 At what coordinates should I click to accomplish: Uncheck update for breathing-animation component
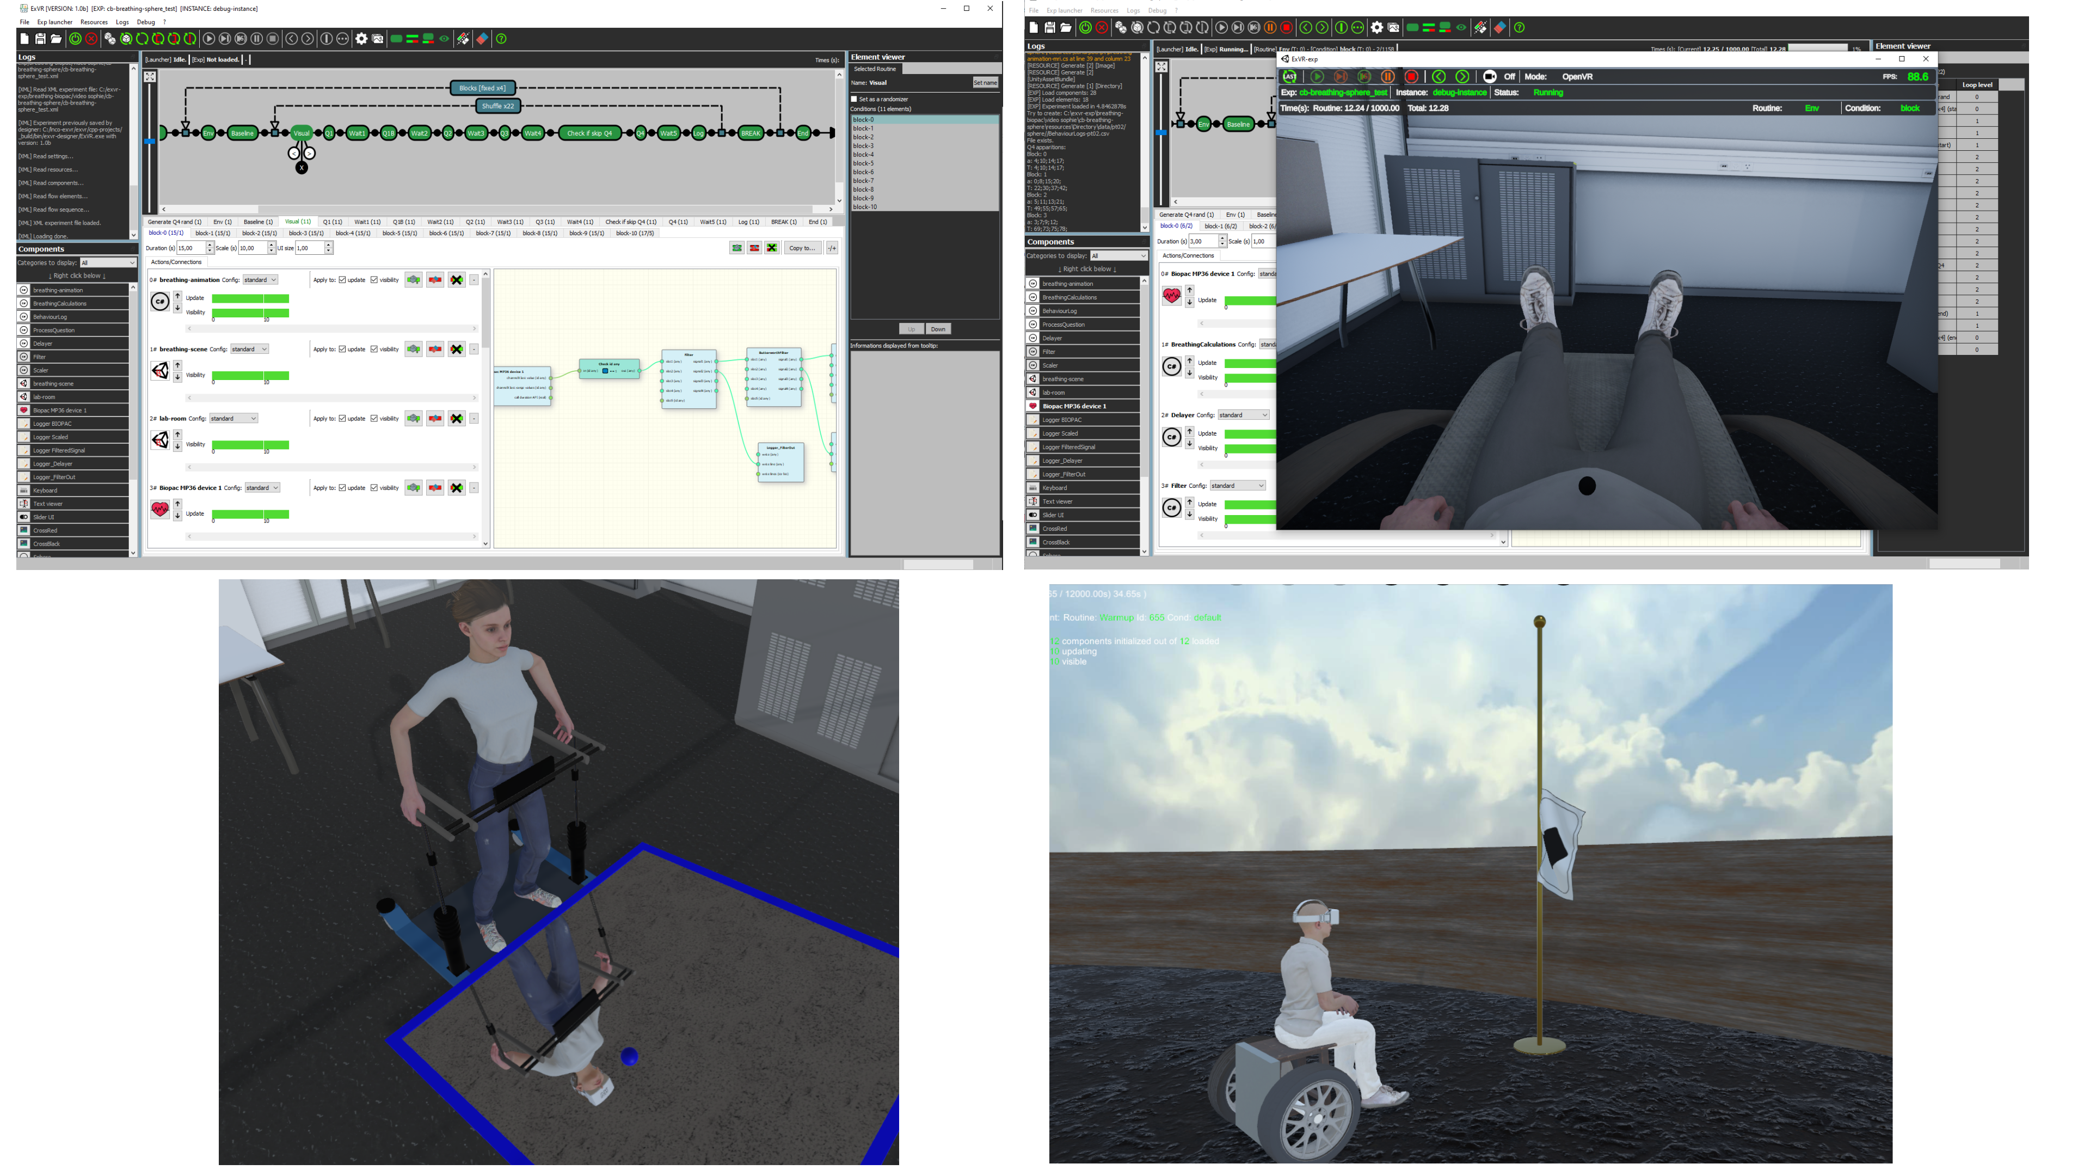point(342,280)
